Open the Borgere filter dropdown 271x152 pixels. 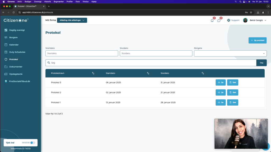(x=230, y=53)
